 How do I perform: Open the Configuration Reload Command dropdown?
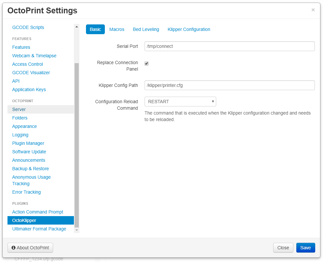pos(180,102)
